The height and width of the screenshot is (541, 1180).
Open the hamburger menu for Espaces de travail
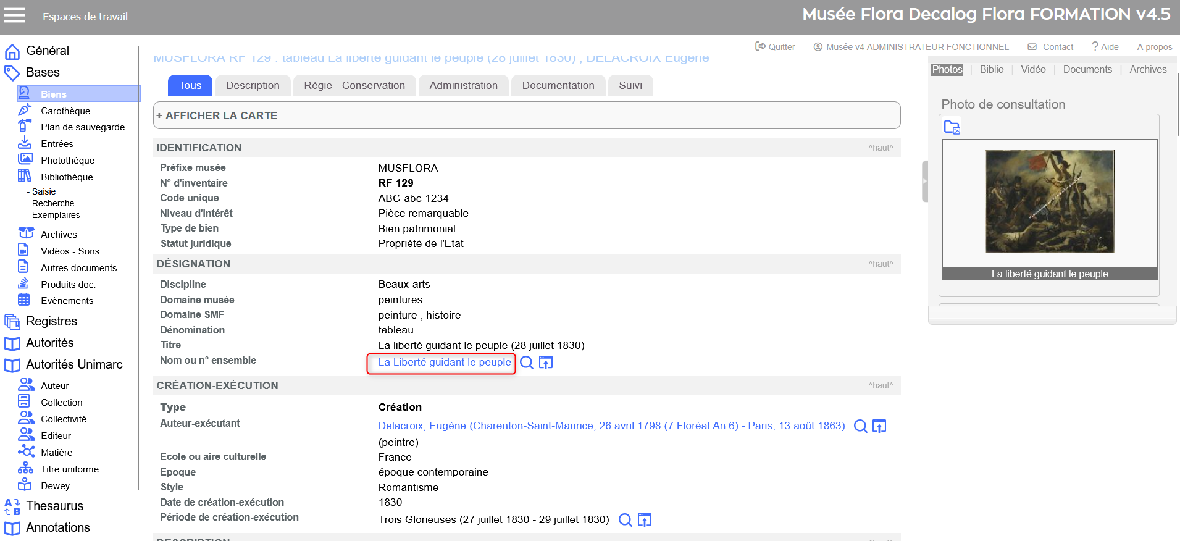click(x=14, y=15)
